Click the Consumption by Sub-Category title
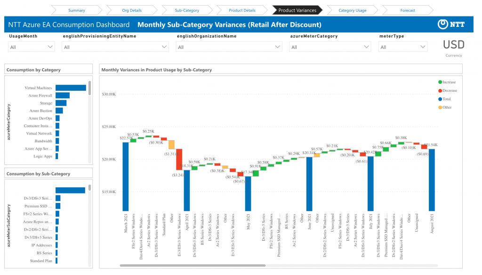Image resolution: width=482 pixels, height=275 pixels. (x=38, y=174)
